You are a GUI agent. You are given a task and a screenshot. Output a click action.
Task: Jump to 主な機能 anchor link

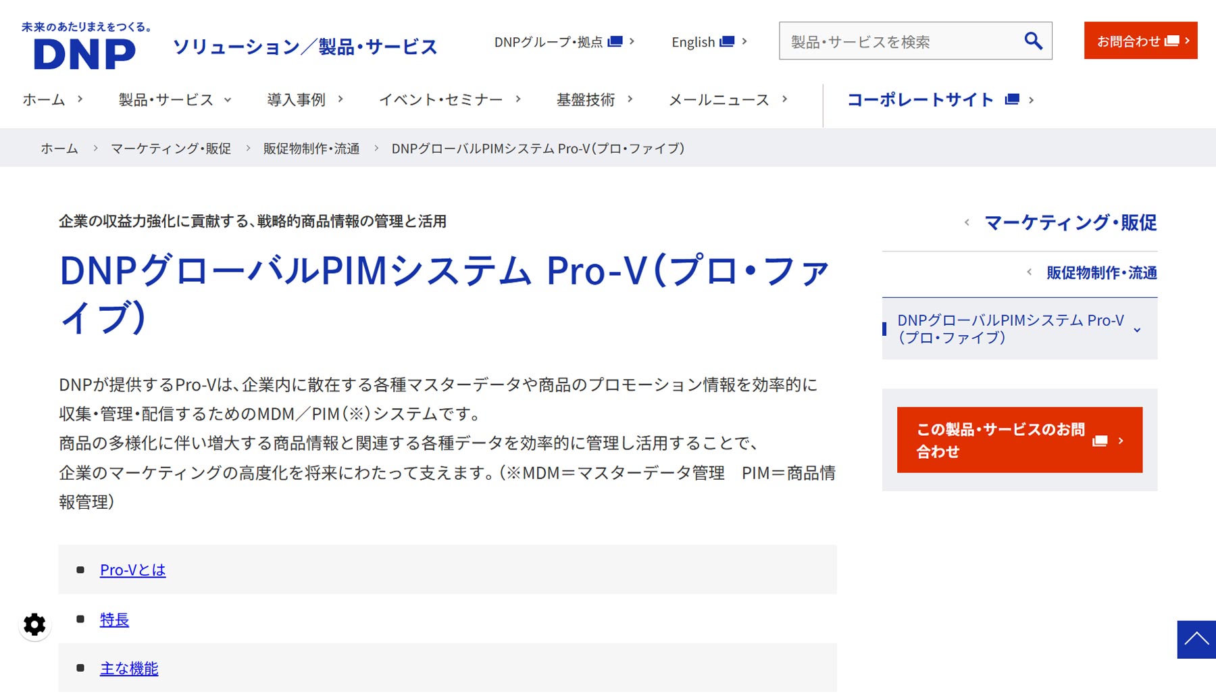129,669
